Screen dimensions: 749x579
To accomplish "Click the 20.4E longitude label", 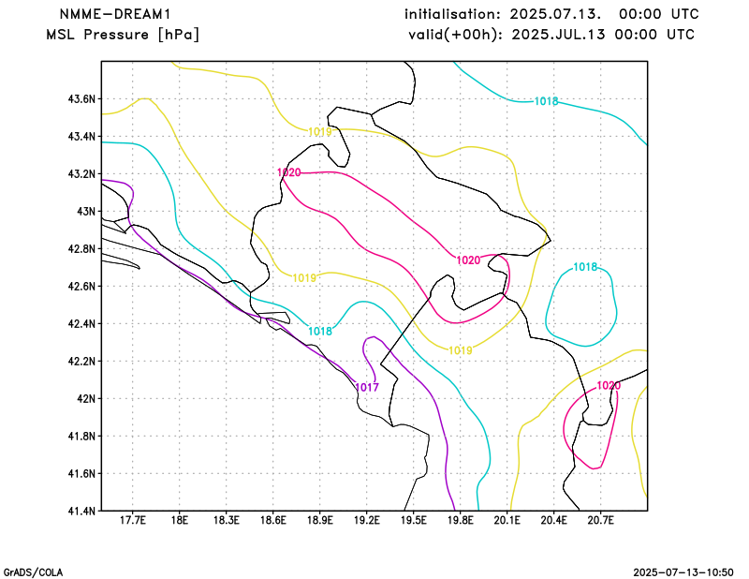I will 553,520.
